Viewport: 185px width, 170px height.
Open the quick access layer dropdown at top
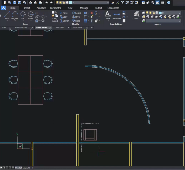click(108, 2)
